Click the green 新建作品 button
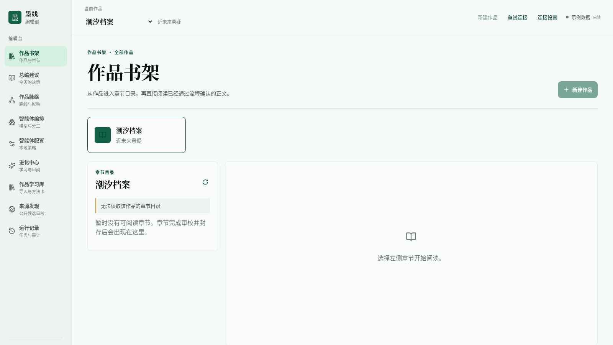The image size is (613, 345). [578, 90]
